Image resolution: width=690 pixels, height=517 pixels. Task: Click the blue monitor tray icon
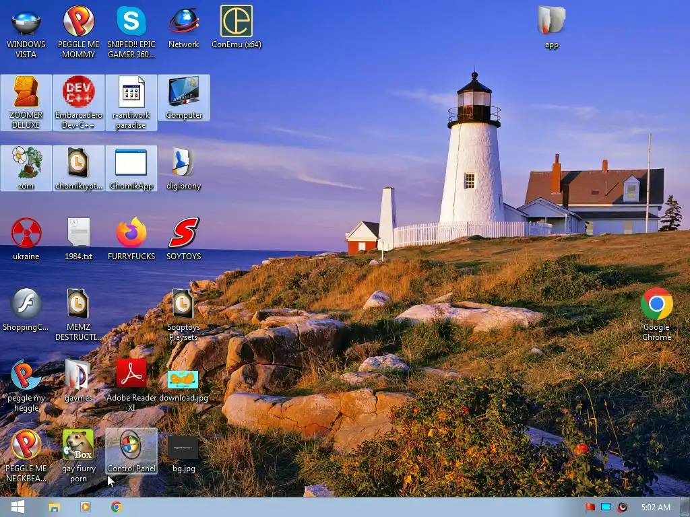pos(606,507)
